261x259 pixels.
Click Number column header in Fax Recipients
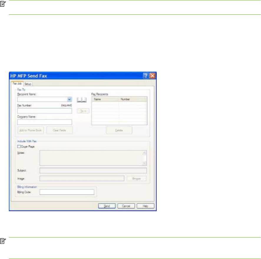point(133,99)
